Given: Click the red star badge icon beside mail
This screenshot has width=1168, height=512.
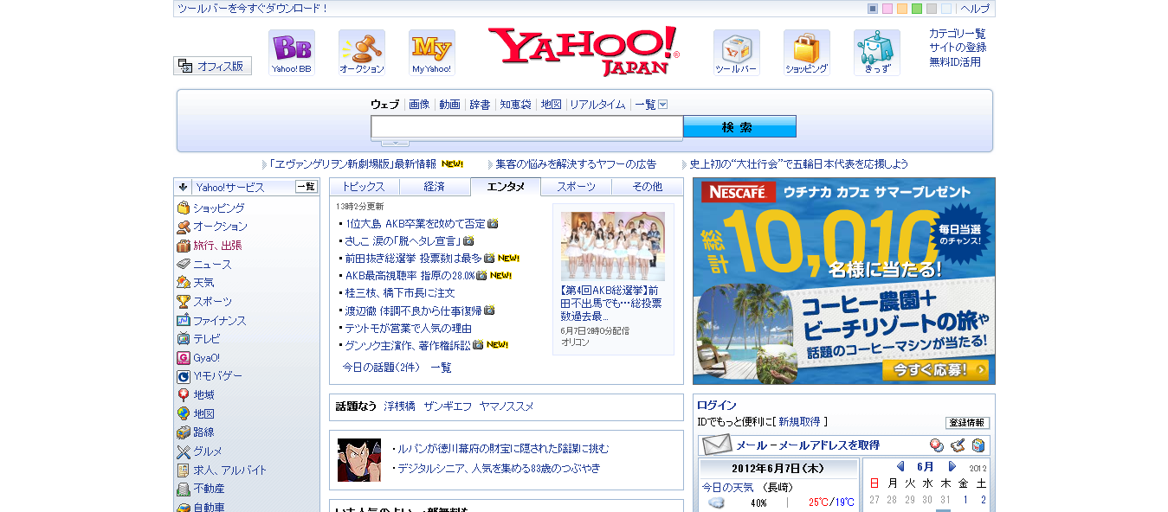Looking at the screenshot, I should coord(937,445).
